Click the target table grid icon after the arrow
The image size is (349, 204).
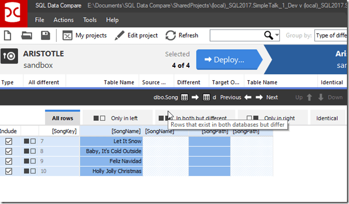pyautogui.click(x=206, y=97)
